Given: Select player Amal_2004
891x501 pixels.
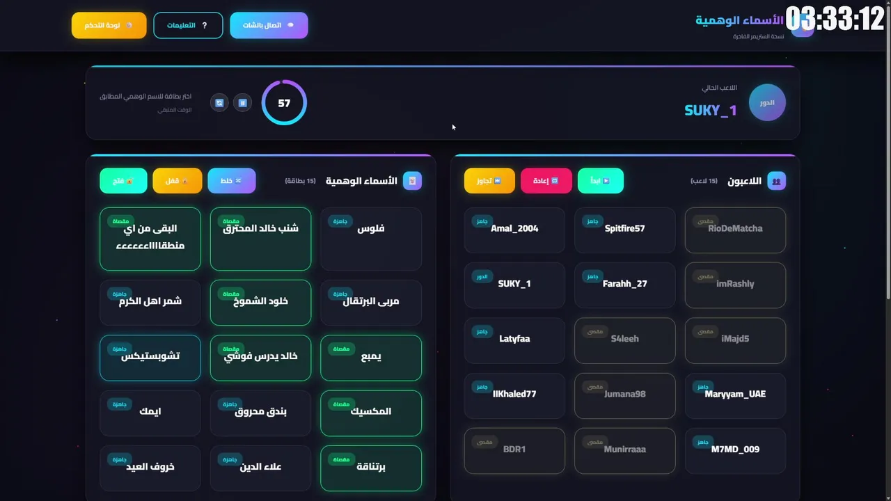Looking at the screenshot, I should click(x=514, y=230).
